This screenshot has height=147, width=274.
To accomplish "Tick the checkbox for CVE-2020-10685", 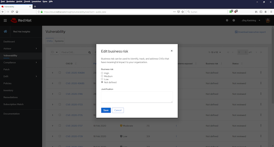I will [60, 83].
